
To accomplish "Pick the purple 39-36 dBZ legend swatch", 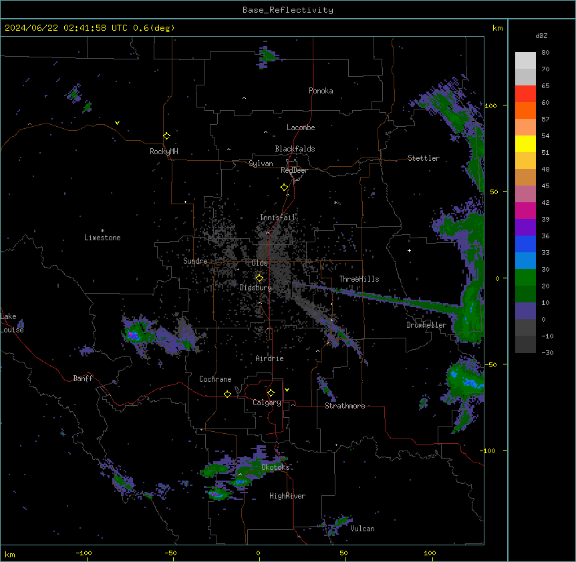I will 525,228.
